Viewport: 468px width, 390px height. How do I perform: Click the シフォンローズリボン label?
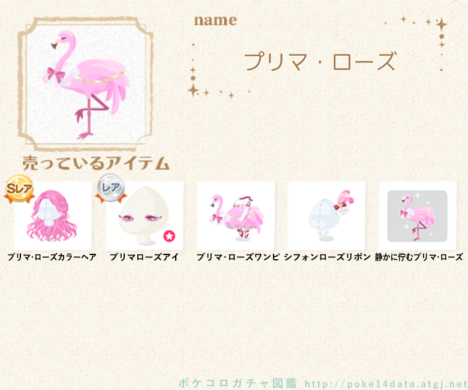[327, 257]
